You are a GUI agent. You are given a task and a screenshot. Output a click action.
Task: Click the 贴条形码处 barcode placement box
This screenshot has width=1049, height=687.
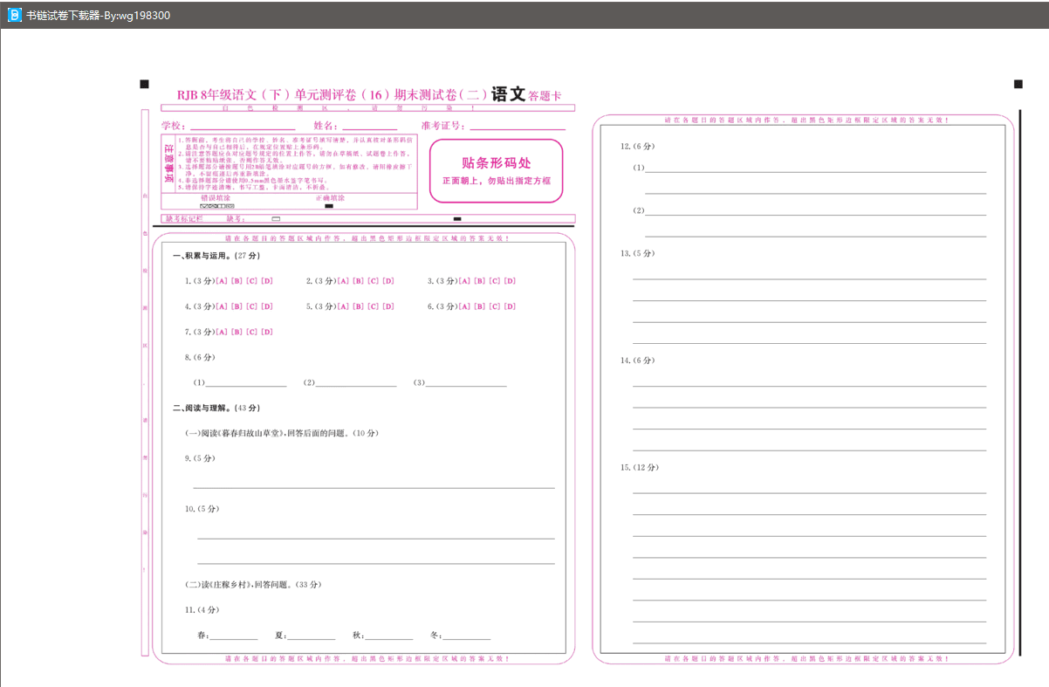496,171
